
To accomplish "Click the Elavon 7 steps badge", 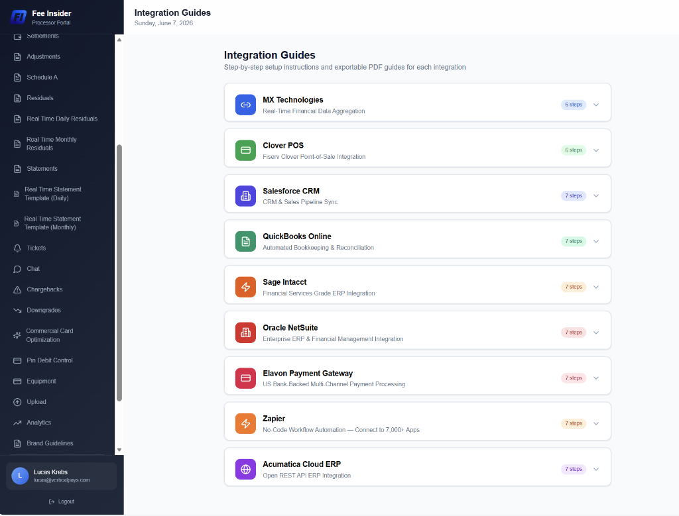I will pos(574,378).
